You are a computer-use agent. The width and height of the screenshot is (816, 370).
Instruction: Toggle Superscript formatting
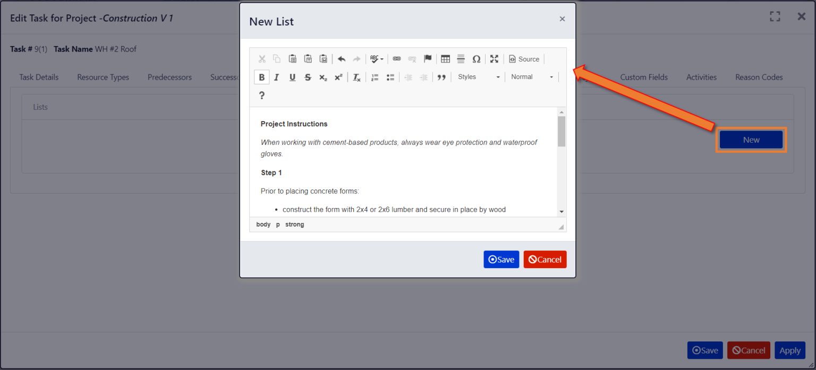click(338, 77)
